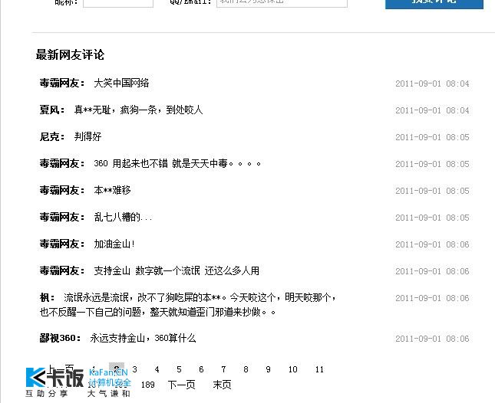Click the username 鄙视360
The image size is (495, 403).
(58, 338)
